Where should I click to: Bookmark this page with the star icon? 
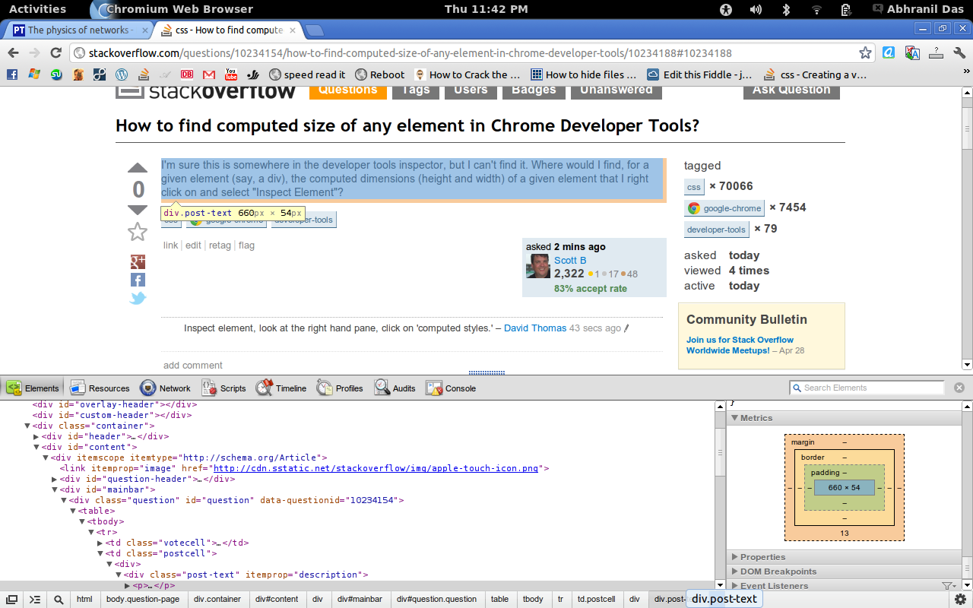865,52
